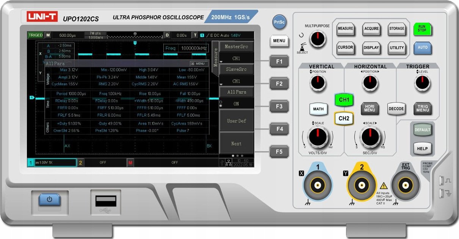This screenshot has height=239, width=459.
Task: Click the trigger LEVEL knob
Action: coord(423,83)
